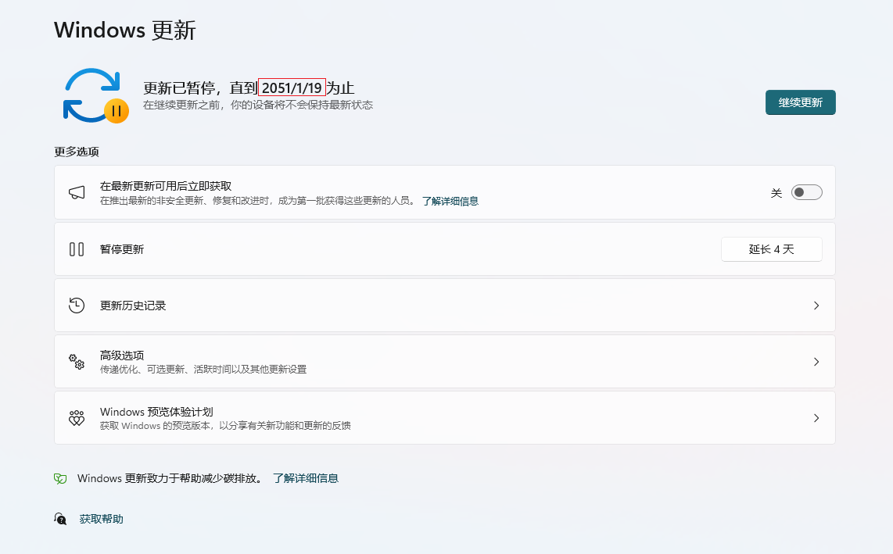Select the 暂停更新 label
Viewport: 893px width, 554px height.
click(x=122, y=249)
